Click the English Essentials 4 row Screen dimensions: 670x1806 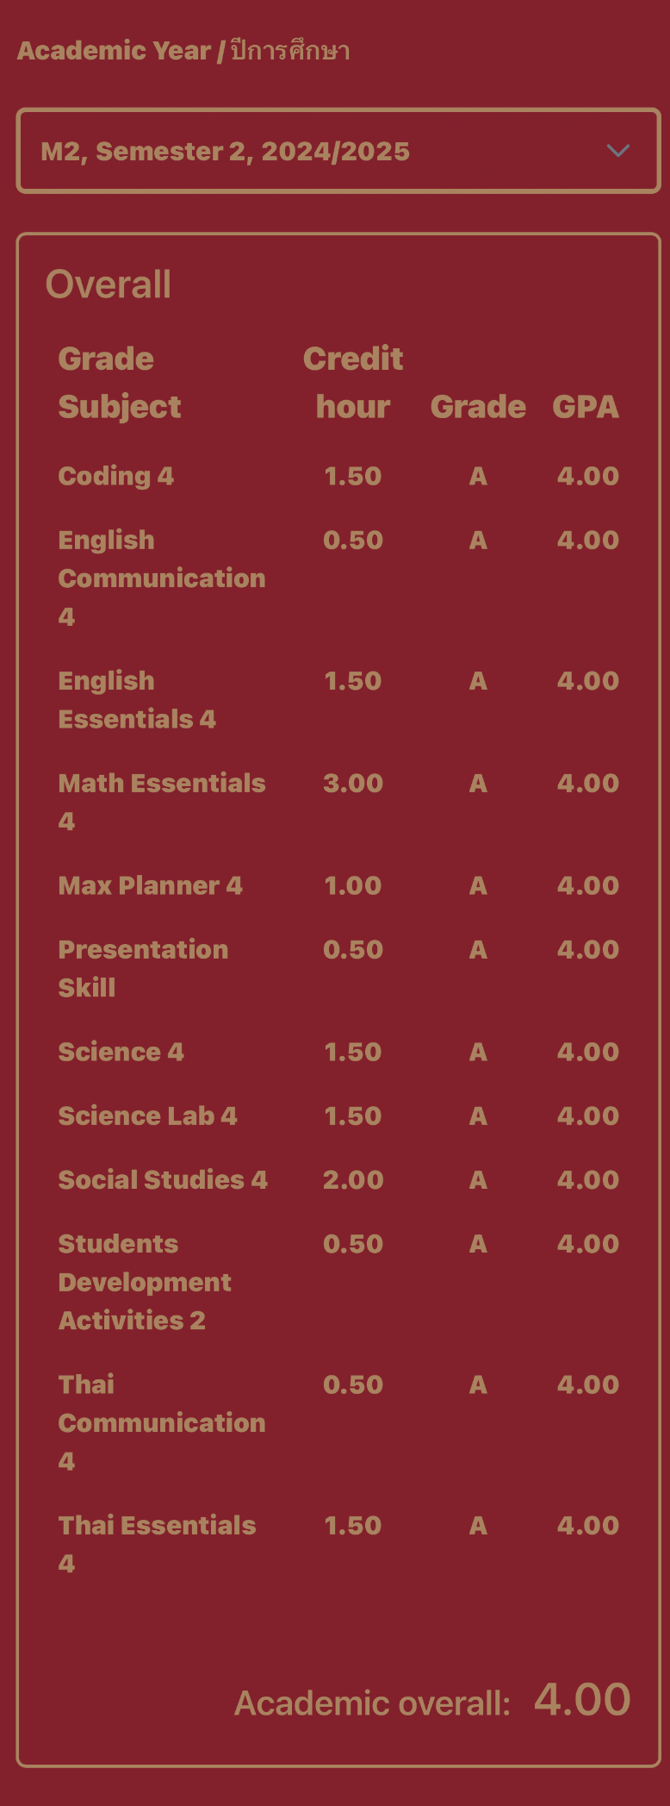pyautogui.click(x=338, y=700)
